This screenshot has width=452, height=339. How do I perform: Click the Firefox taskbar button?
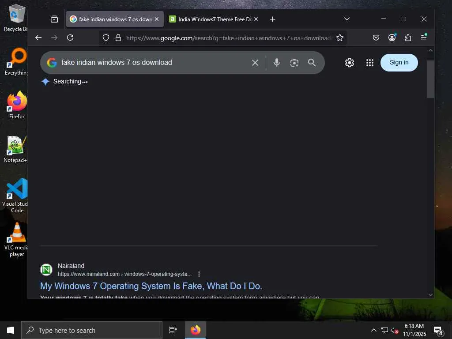coord(196,330)
